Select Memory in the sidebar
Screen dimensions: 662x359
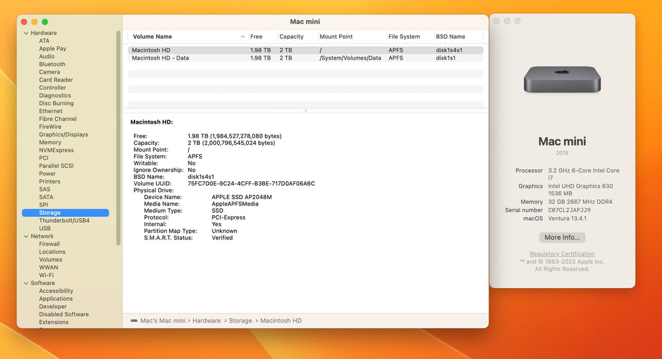[50, 142]
